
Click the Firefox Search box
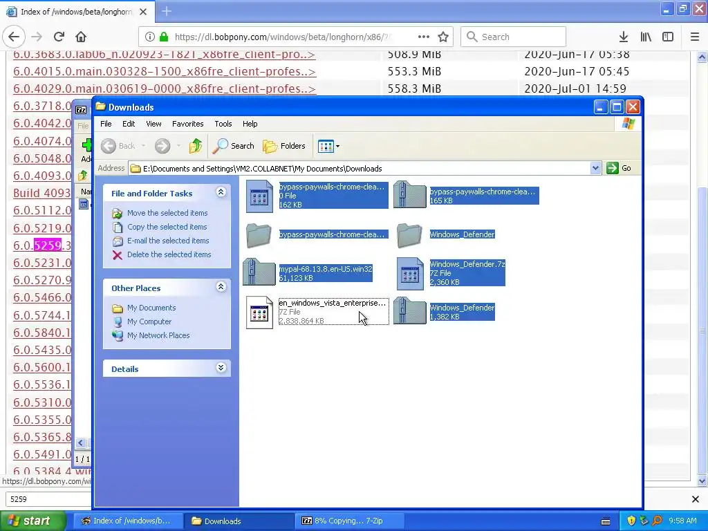click(x=513, y=37)
